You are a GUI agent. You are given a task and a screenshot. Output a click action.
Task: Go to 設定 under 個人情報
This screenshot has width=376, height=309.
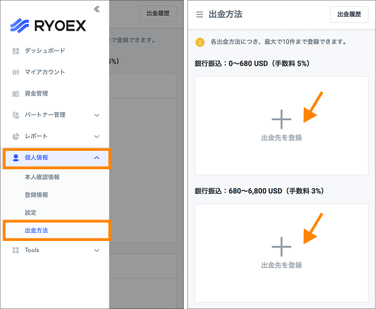click(31, 213)
